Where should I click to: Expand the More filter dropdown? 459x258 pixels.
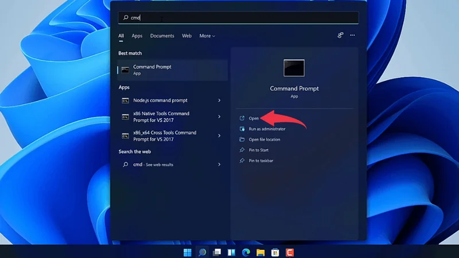click(x=207, y=36)
